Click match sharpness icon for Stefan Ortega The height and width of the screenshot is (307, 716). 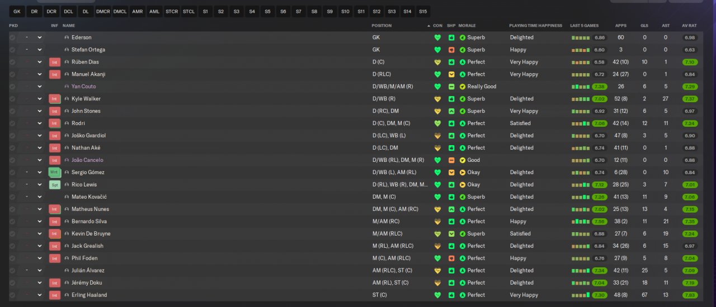451,50
